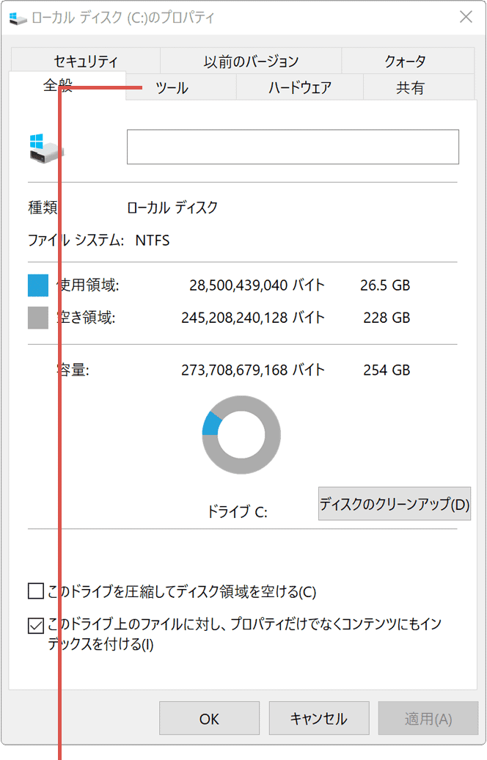Viewport: 487px width, 760px height.
Task: Open the セキュリティ tab
Action: tap(85, 61)
